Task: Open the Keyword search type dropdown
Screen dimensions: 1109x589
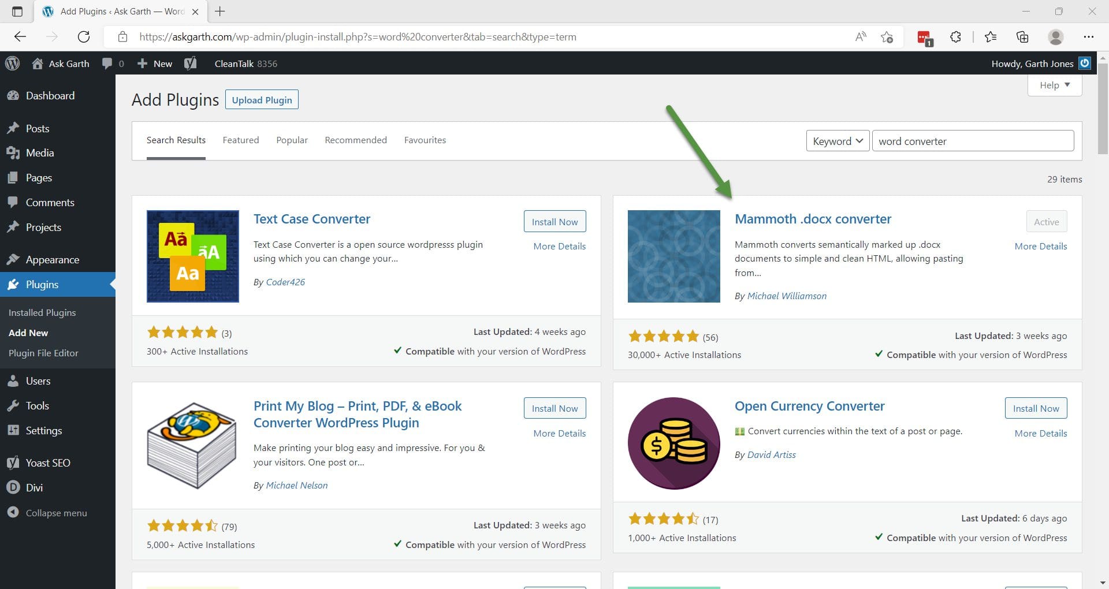Action: (838, 141)
